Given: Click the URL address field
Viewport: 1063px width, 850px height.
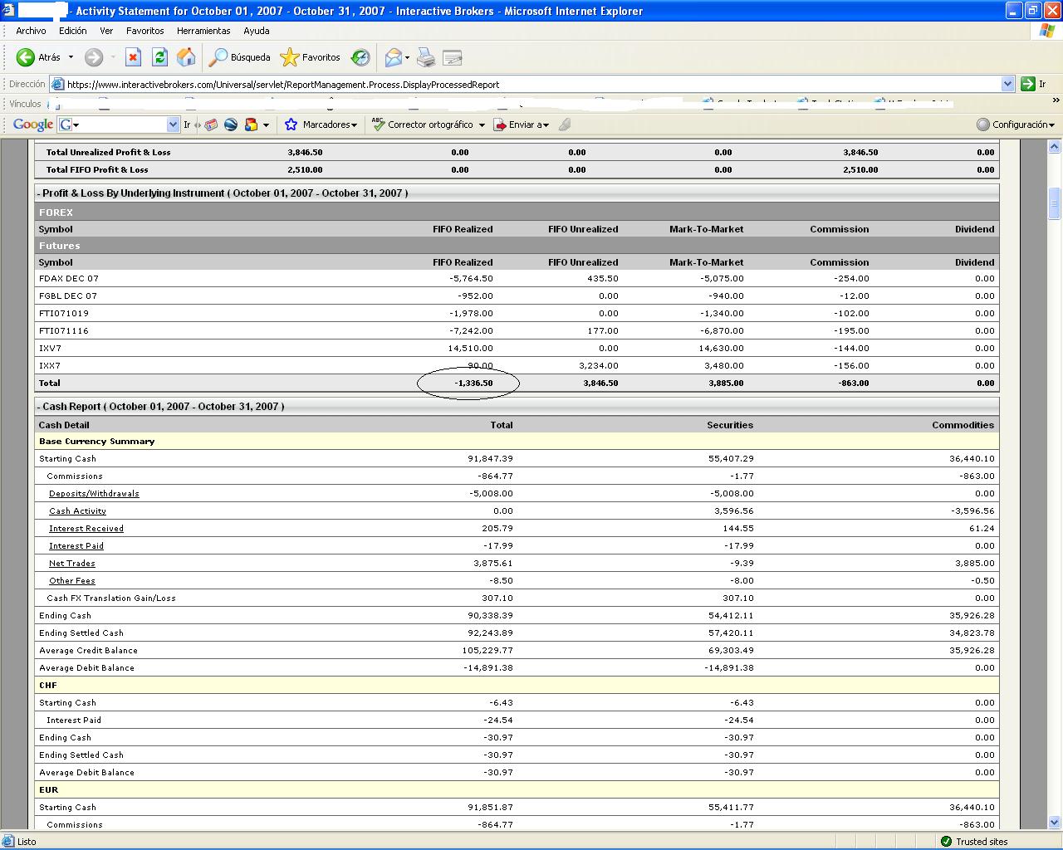Looking at the screenshot, I should [531, 84].
